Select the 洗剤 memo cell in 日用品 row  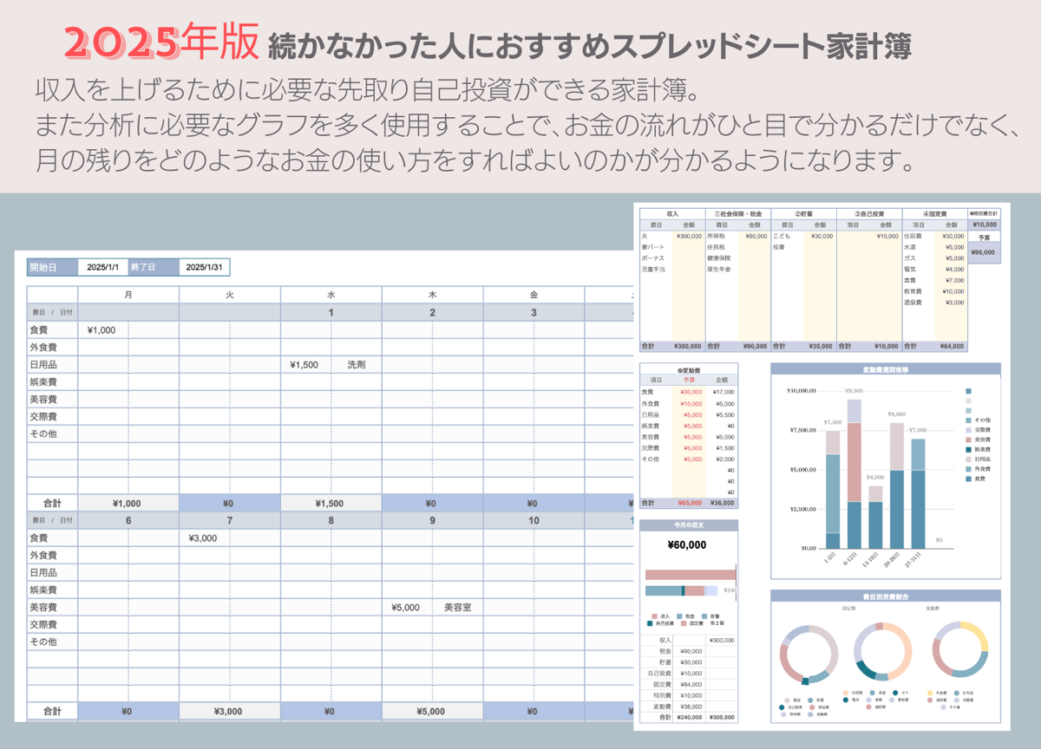(x=356, y=365)
